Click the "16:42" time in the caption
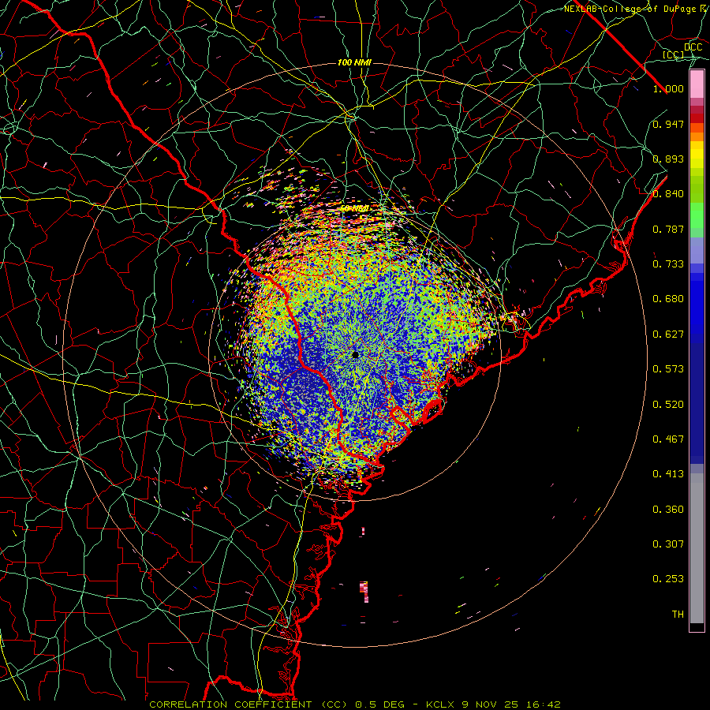Image resolution: width=710 pixels, height=710 pixels. tap(544, 704)
